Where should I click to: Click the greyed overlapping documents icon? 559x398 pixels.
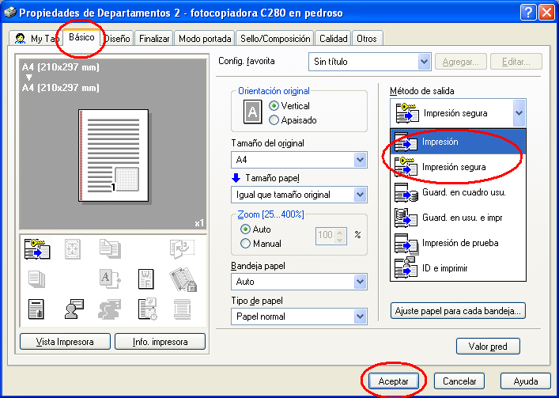click(x=110, y=248)
